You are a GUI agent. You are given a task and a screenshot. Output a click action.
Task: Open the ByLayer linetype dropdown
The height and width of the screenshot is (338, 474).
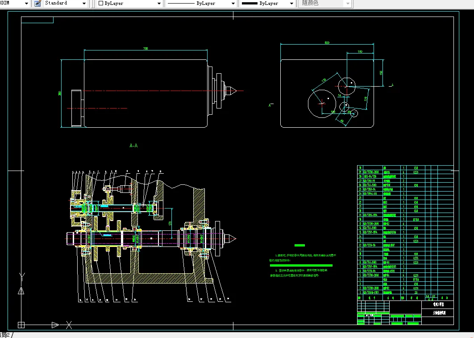pyautogui.click(x=233, y=3)
